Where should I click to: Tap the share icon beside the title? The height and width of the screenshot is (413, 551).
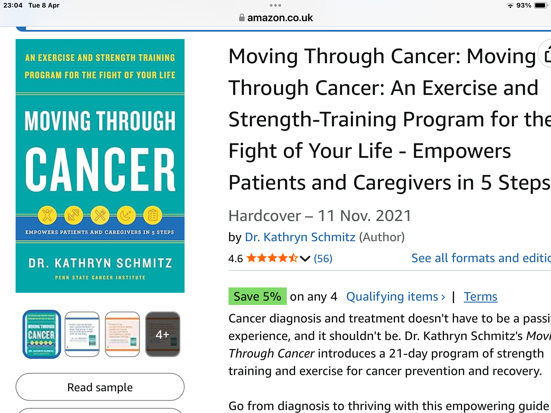coord(545,54)
